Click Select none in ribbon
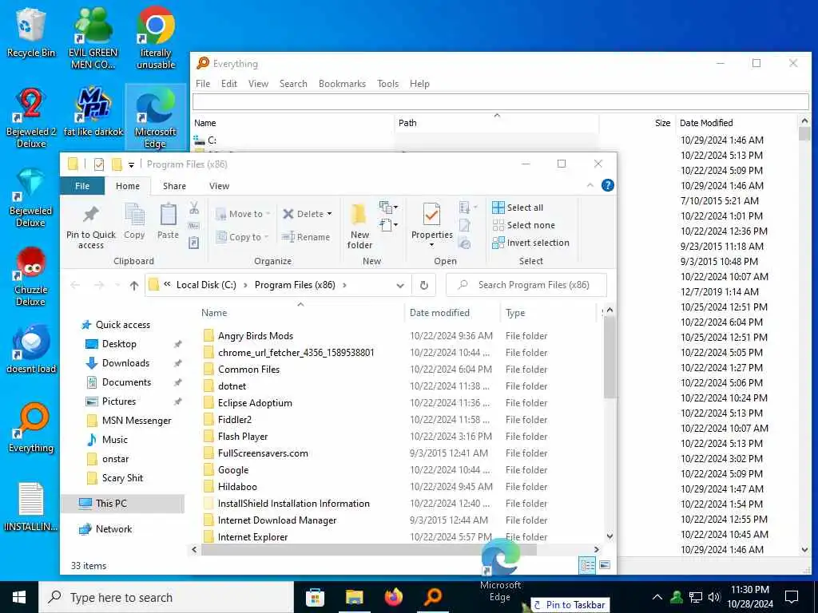Viewport: 818px width, 613px height. [x=524, y=225]
